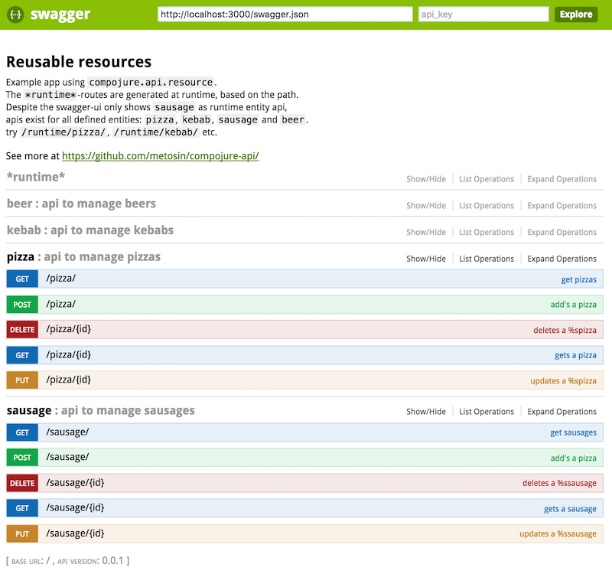Click List Operations for kebab
This screenshot has width=612, height=574.
click(x=487, y=233)
